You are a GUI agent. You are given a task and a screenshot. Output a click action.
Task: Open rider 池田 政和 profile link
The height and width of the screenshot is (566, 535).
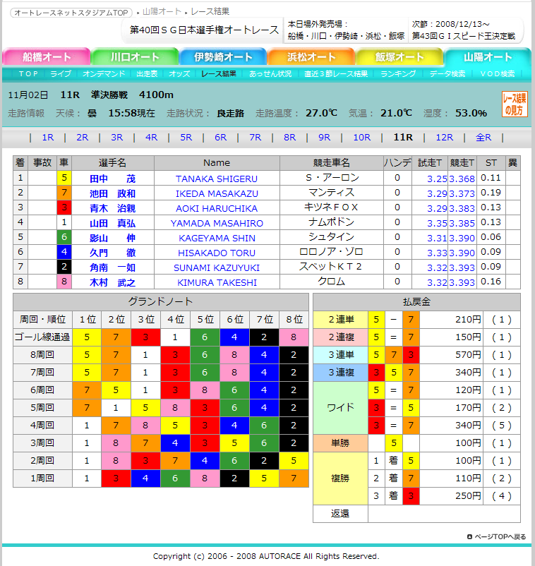[113, 193]
